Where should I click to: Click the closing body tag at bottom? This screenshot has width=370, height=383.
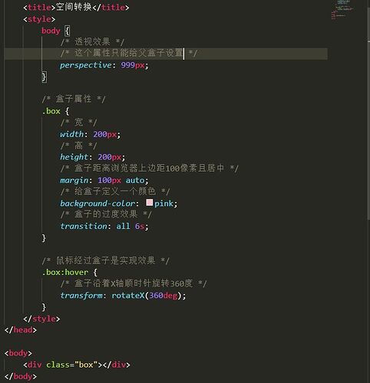coord(21,376)
